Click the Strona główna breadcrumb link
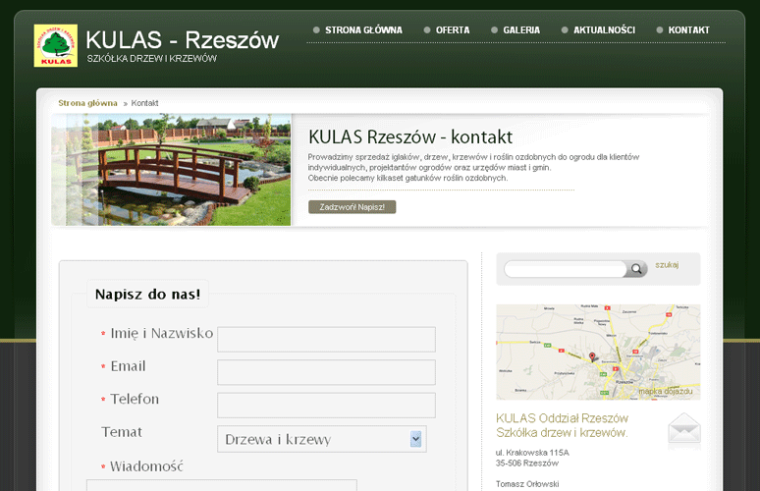Screen dimensions: 760x491 pos(87,103)
